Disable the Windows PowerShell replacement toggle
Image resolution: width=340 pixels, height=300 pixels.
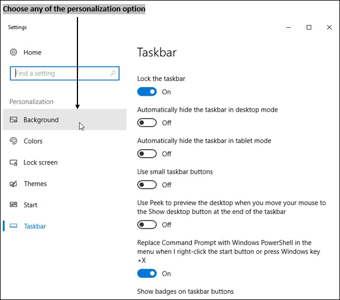[147, 273]
